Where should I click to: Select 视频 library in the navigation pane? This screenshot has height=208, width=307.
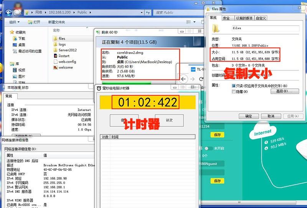[x=19, y=70]
